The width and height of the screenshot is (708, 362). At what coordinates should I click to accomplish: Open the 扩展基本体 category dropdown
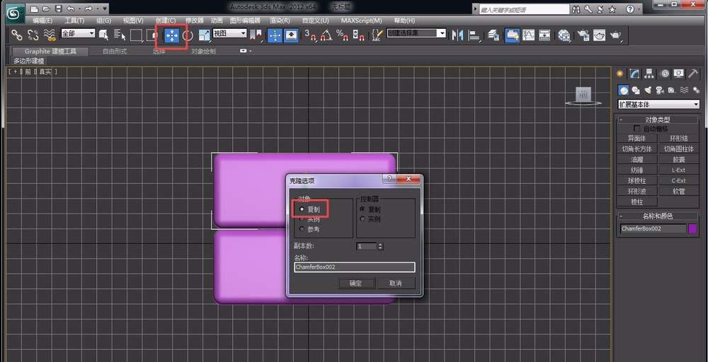click(x=658, y=105)
